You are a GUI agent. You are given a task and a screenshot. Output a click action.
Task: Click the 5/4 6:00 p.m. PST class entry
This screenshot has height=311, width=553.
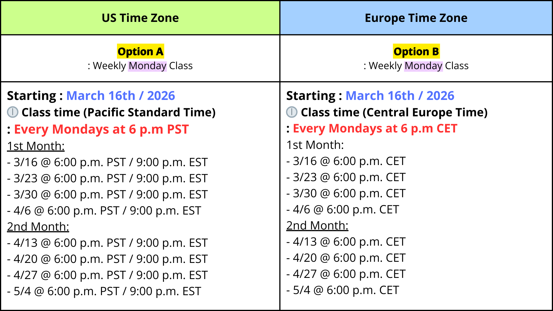tap(104, 291)
